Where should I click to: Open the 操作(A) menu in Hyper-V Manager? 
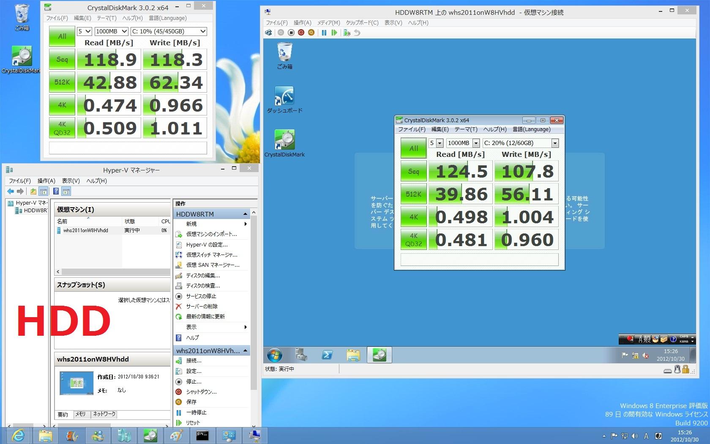(46, 181)
